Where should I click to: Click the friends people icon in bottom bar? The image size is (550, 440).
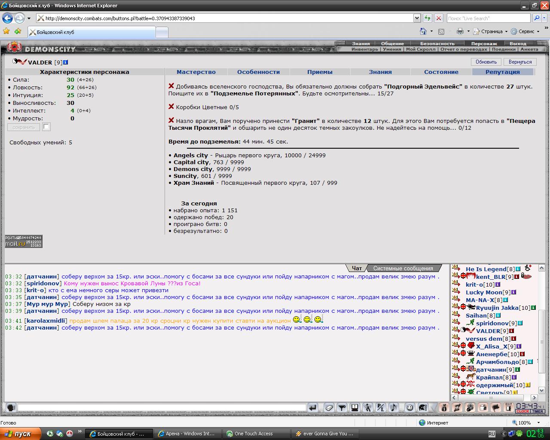click(x=483, y=408)
